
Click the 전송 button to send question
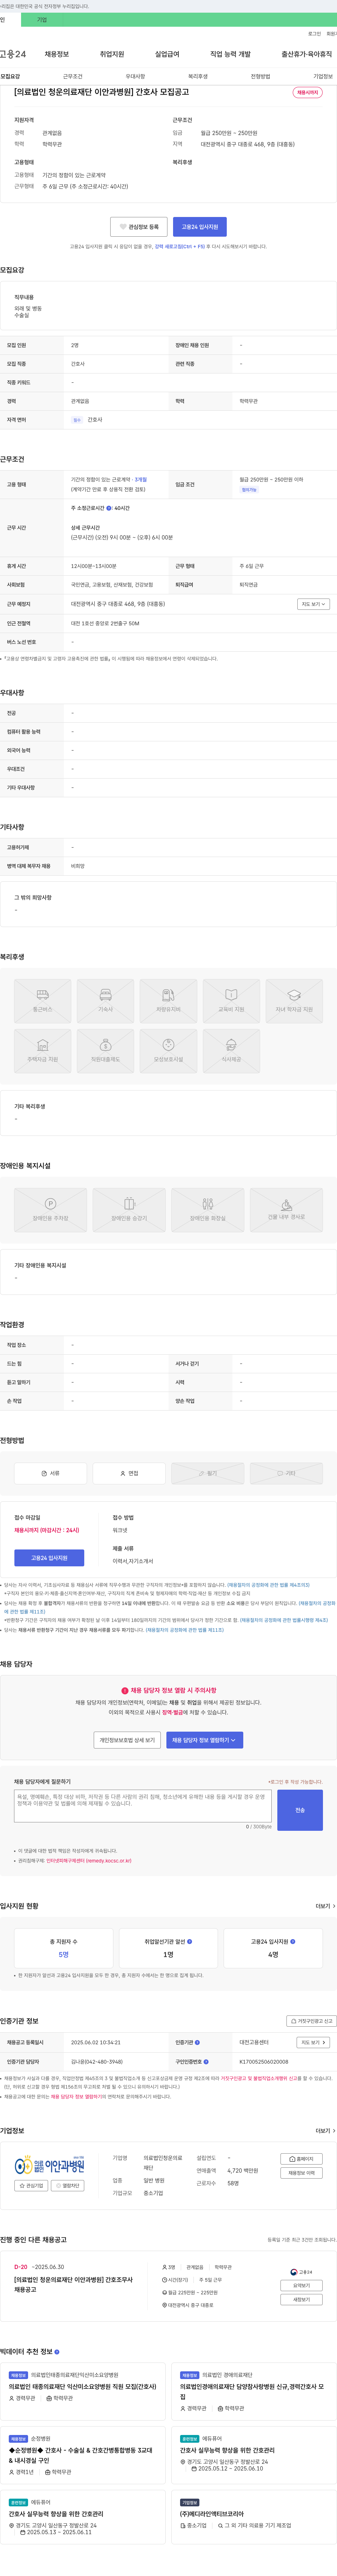click(300, 1810)
